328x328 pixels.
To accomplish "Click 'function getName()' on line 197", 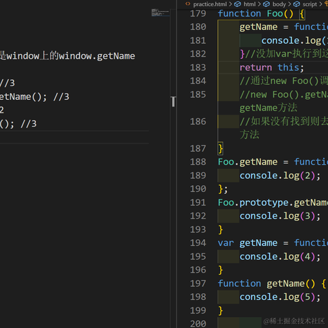I will (x=266, y=284).
